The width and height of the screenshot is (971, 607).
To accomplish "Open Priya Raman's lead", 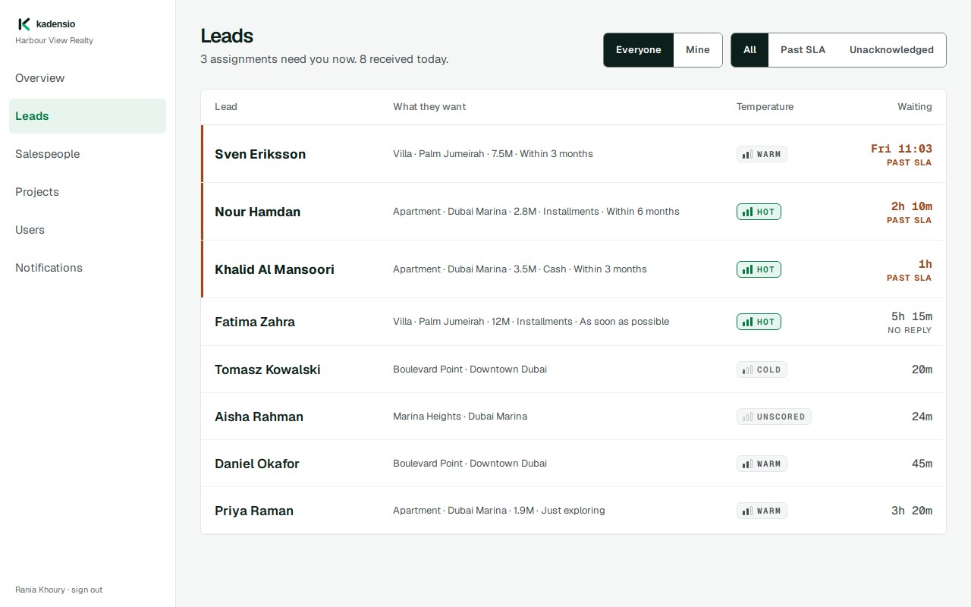I will [573, 511].
